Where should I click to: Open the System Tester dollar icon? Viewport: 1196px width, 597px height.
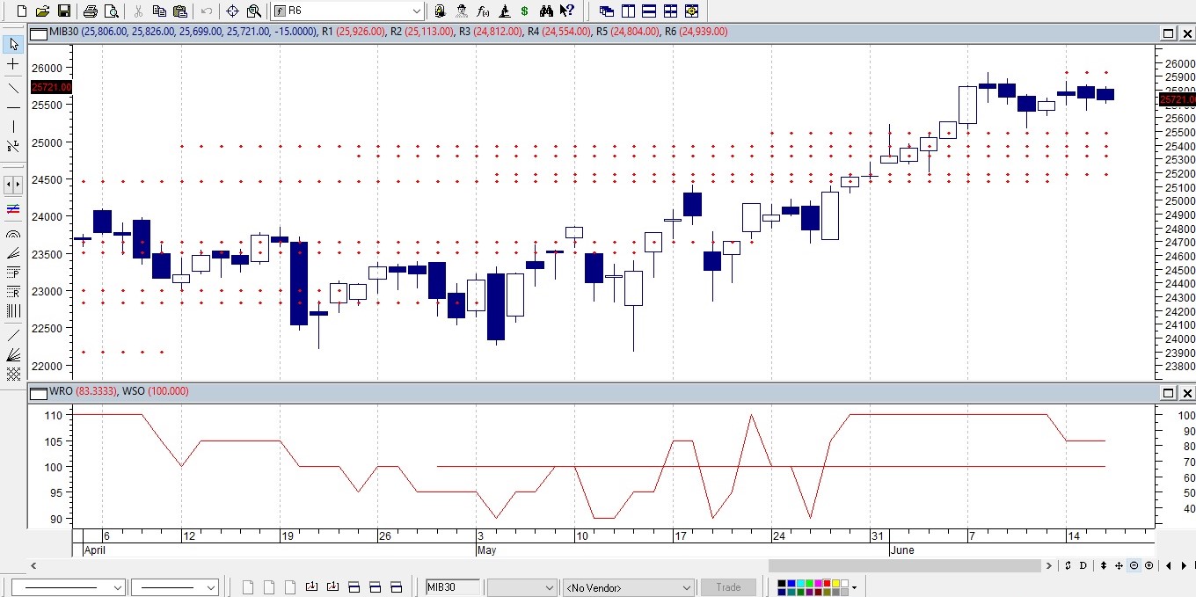tap(525, 11)
